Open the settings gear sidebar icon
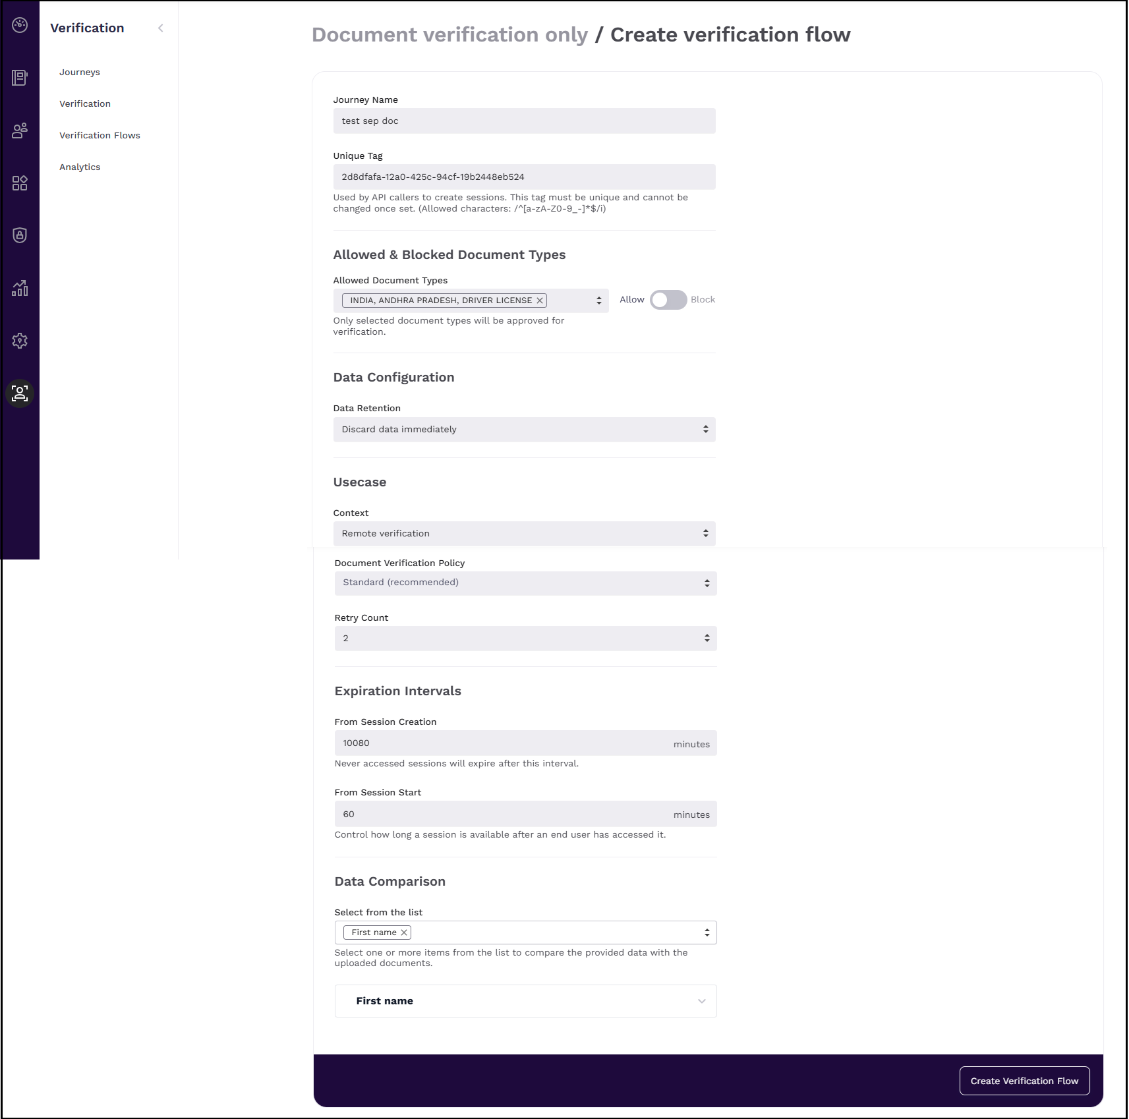This screenshot has width=1129, height=1119. [x=20, y=341]
